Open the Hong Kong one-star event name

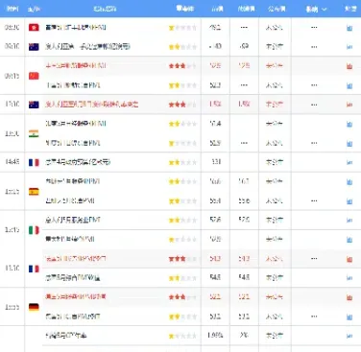[x=76, y=28]
